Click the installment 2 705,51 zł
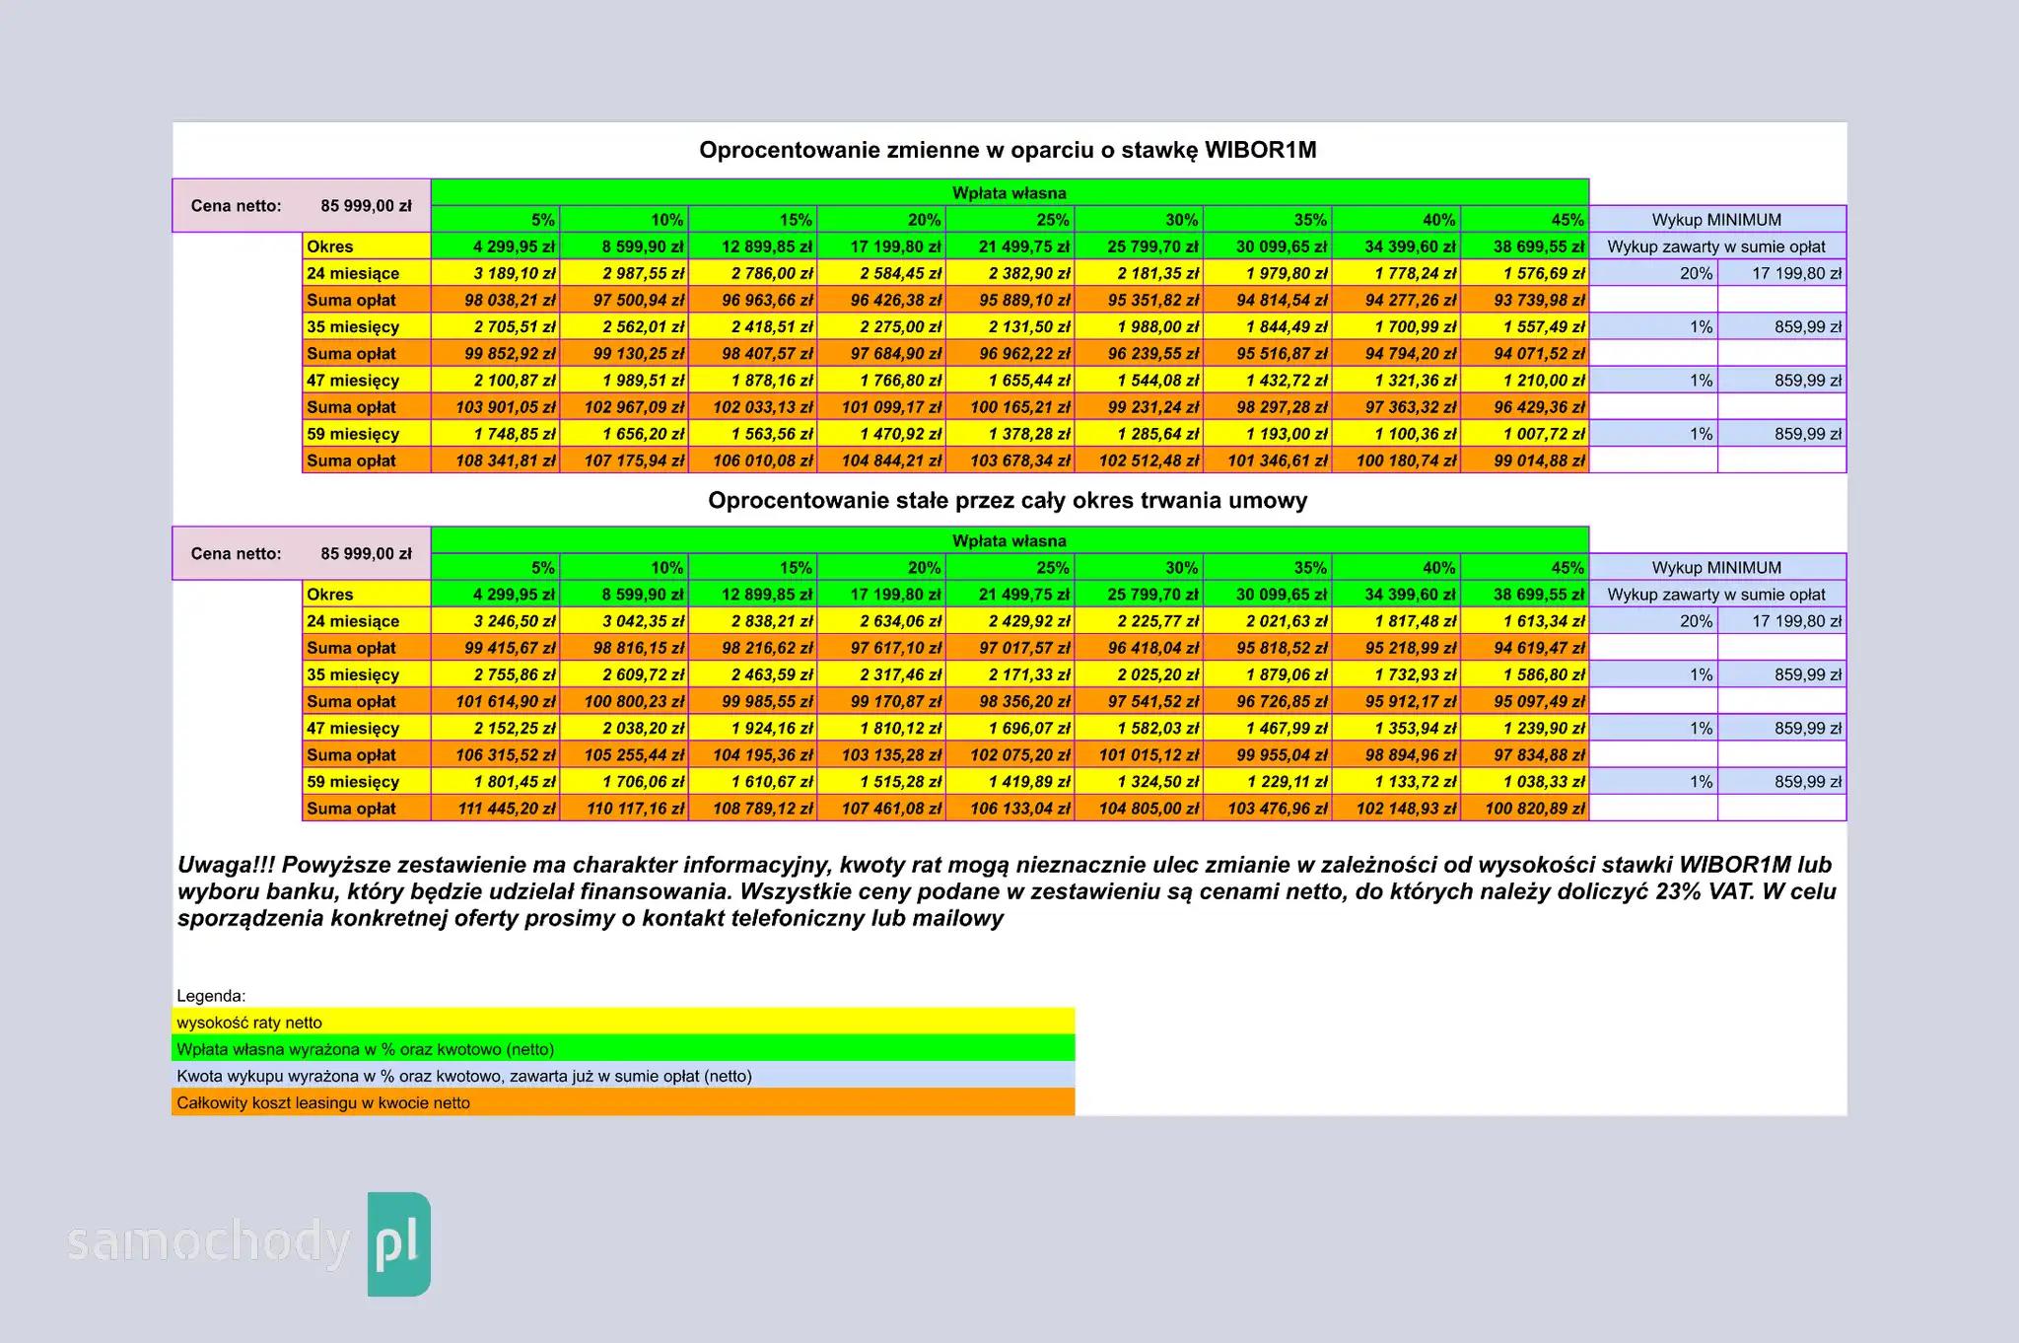Image resolution: width=2019 pixels, height=1343 pixels. point(496,326)
